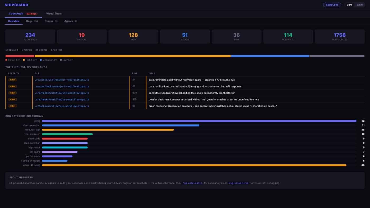Switch to the Visual Tests tab
Viewport: 370px width, 208px height.
click(54, 13)
